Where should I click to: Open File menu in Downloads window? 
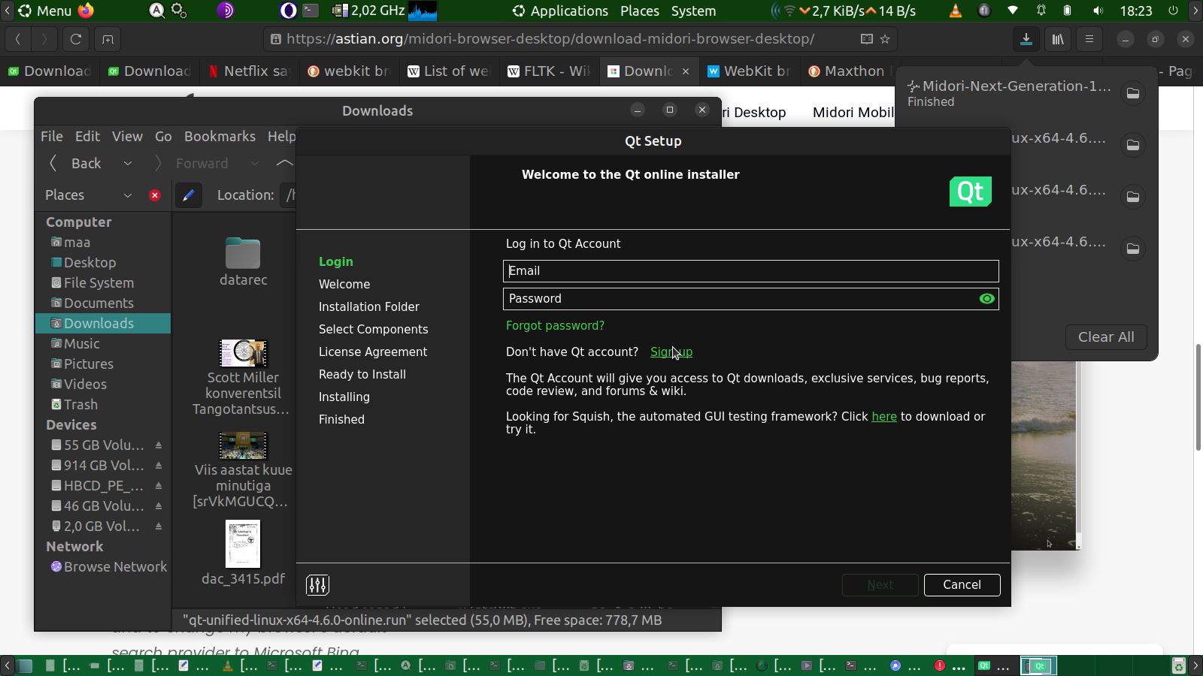52,137
